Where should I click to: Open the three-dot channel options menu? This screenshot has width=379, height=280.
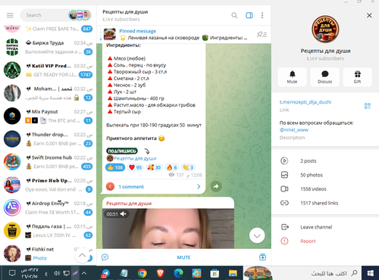[262, 15]
